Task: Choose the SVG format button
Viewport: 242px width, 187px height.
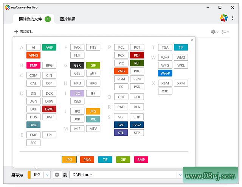Action: click(x=121, y=125)
